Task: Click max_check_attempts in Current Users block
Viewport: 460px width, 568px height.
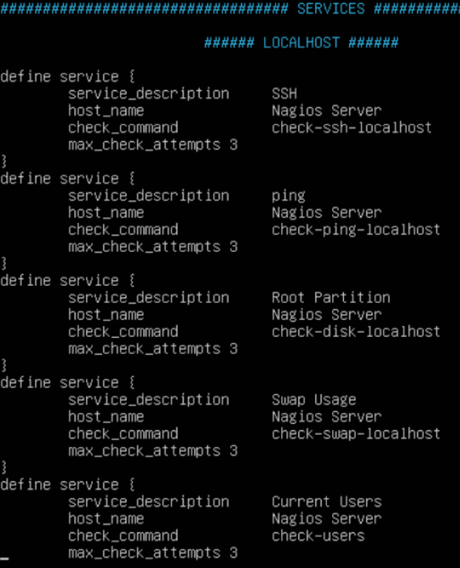Action: 144,553
